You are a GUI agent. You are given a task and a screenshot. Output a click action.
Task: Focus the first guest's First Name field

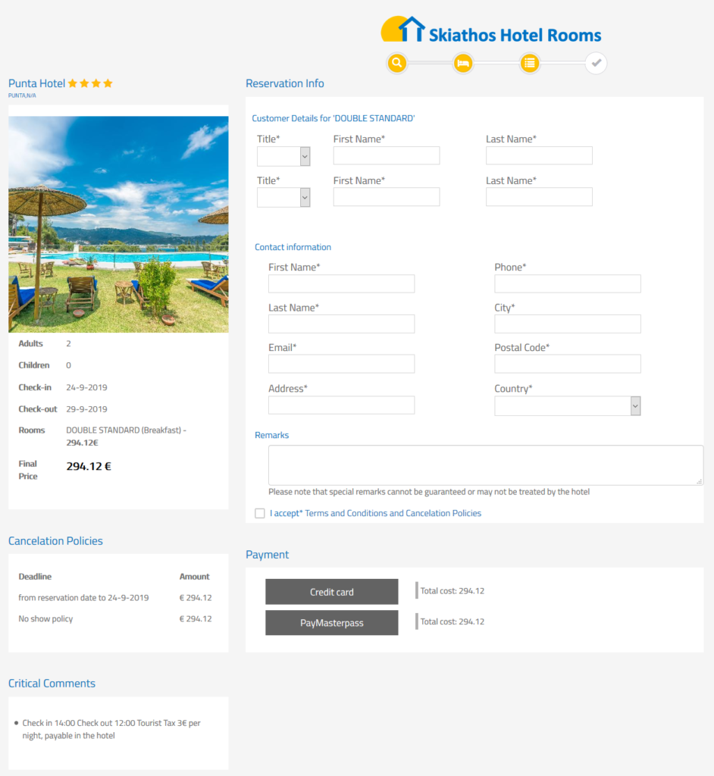point(386,155)
